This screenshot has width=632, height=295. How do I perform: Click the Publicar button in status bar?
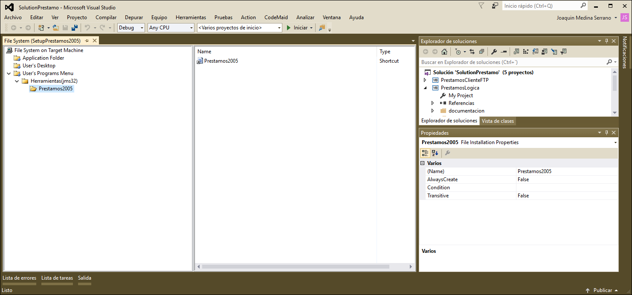click(602, 290)
